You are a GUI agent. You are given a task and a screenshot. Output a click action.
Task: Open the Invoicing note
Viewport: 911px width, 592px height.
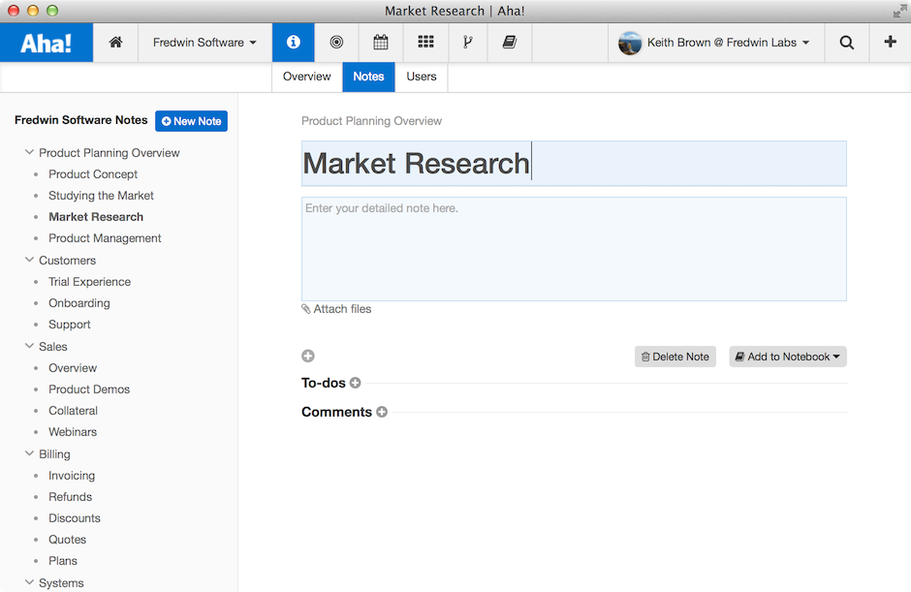(x=72, y=476)
